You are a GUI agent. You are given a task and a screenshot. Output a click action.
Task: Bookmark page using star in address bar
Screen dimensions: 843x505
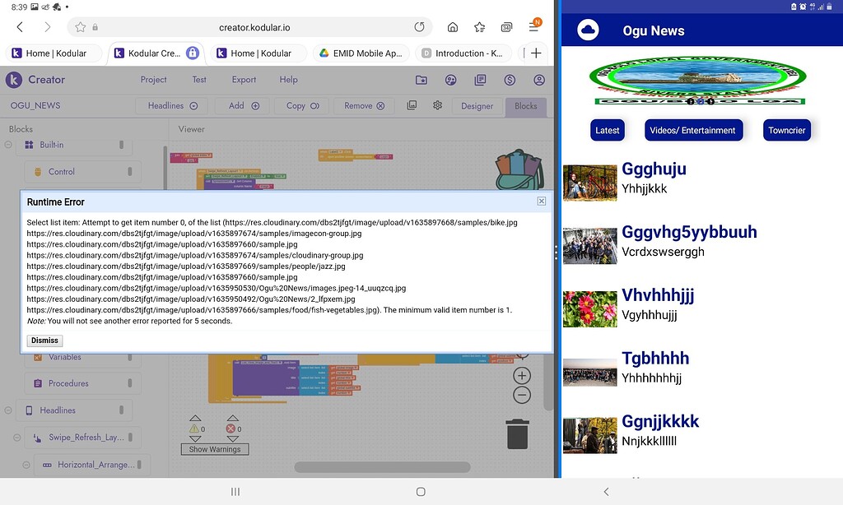click(x=80, y=27)
